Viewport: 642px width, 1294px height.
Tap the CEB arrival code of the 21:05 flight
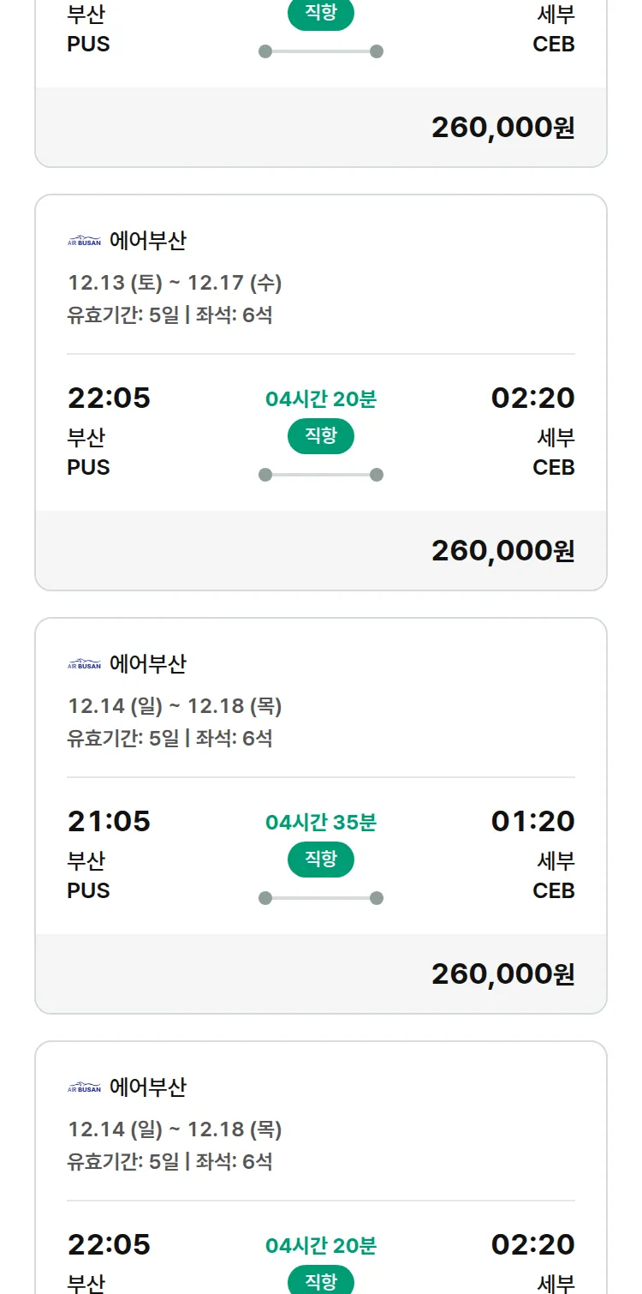click(553, 891)
